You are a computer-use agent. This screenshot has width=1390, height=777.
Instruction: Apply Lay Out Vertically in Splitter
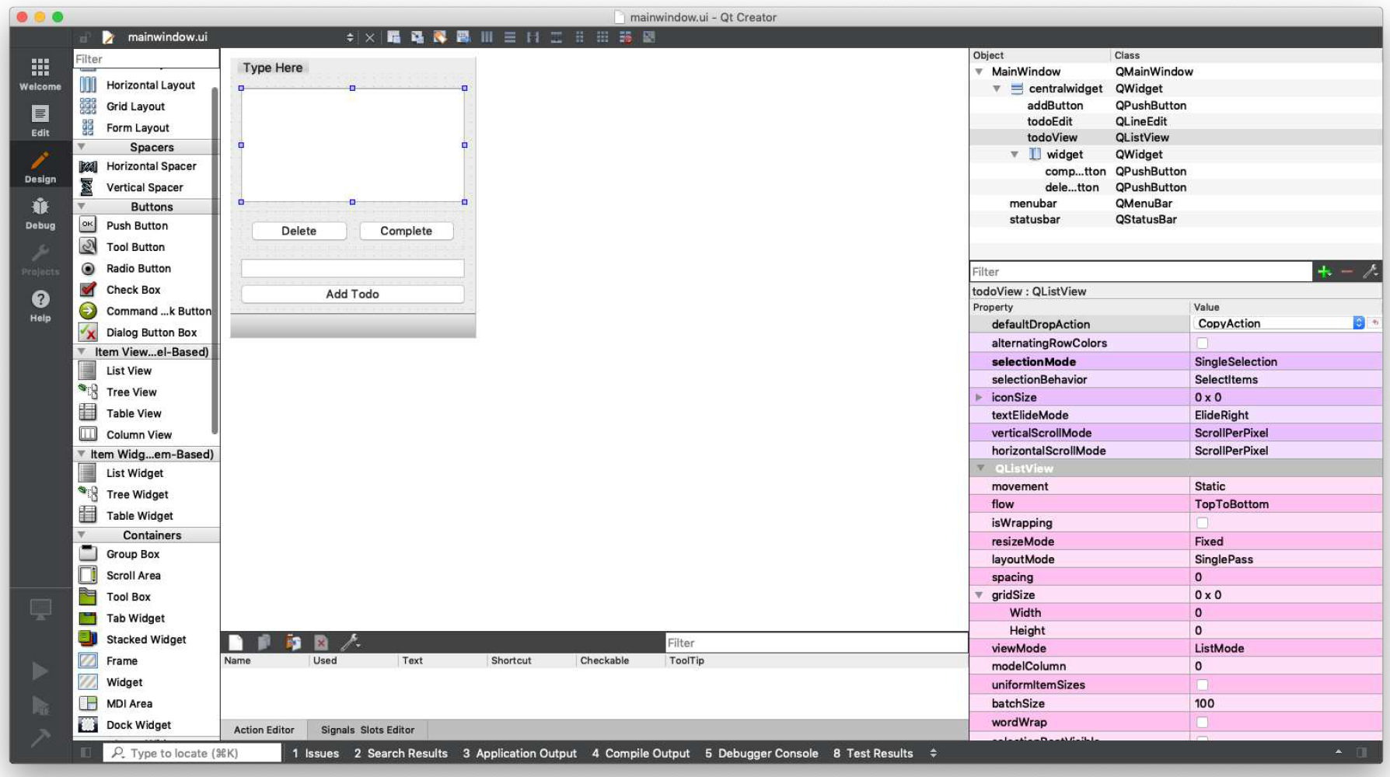click(x=556, y=37)
